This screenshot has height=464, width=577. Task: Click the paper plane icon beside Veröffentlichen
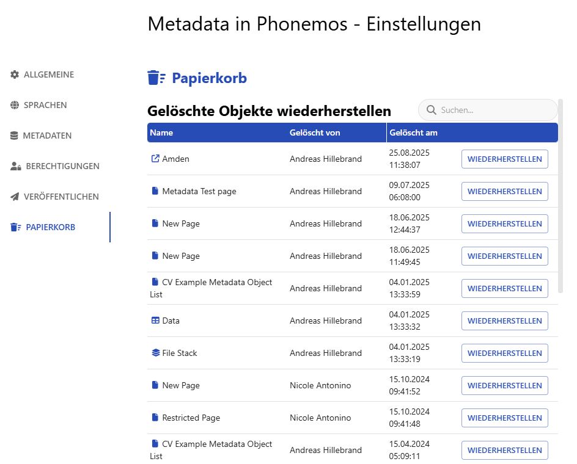[x=15, y=197]
